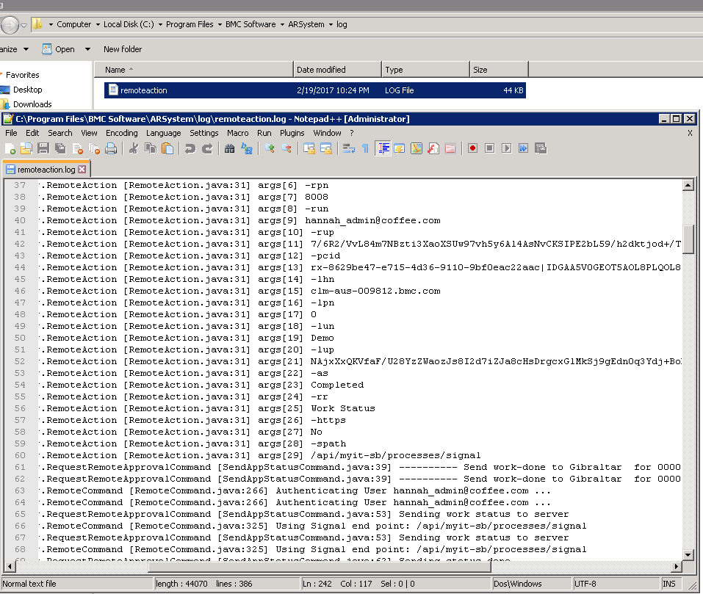Save the current file via toolbar

tap(43, 149)
